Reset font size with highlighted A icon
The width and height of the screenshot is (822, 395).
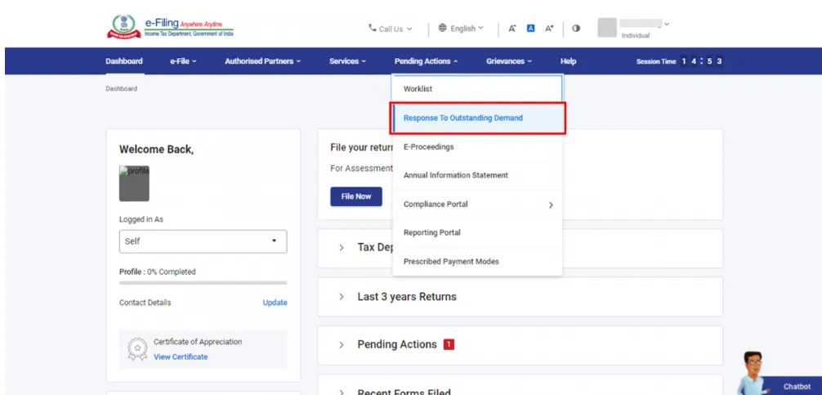(530, 29)
